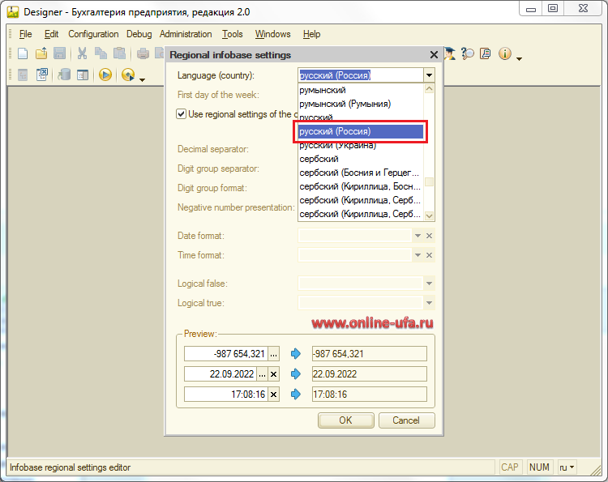Open the Help menu

pos(312,34)
